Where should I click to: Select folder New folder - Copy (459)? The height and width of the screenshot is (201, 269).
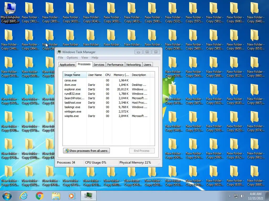click(x=112, y=13)
